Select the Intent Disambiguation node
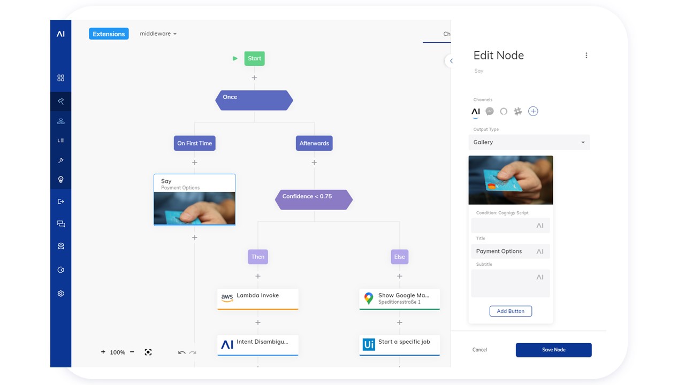Image resolution: width=685 pixels, height=385 pixels. tap(257, 345)
